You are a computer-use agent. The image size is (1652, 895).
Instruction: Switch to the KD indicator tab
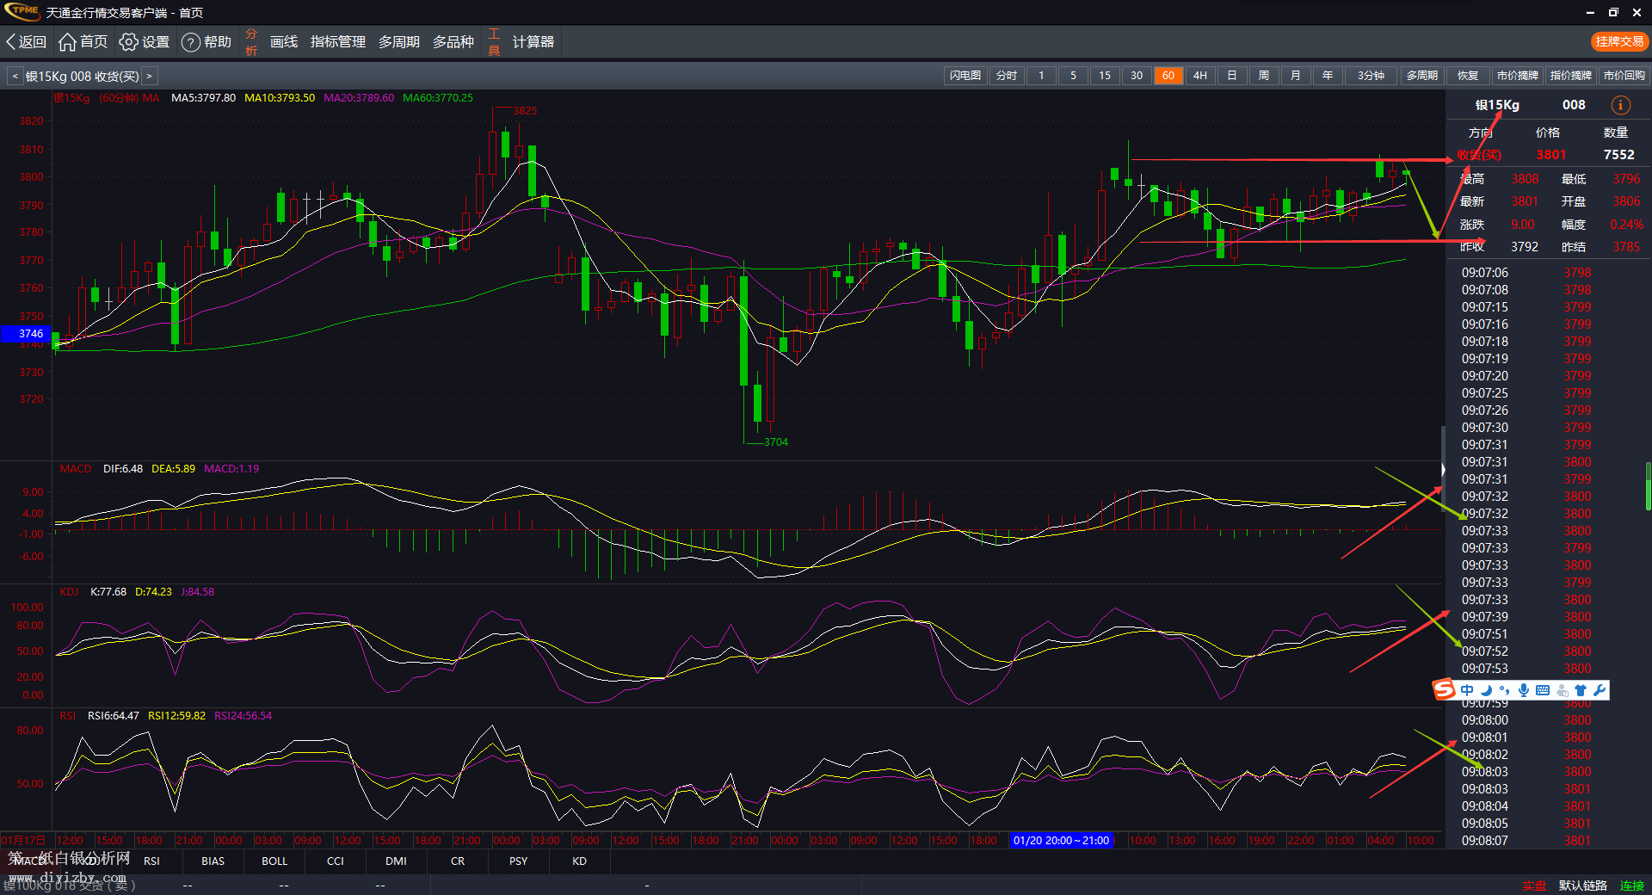tap(580, 861)
